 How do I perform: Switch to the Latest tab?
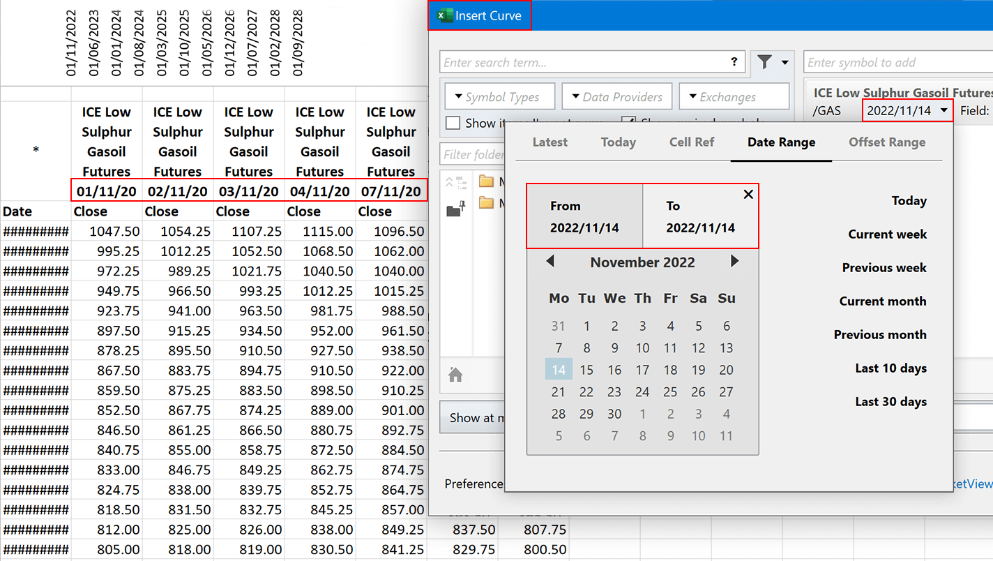[x=550, y=142]
